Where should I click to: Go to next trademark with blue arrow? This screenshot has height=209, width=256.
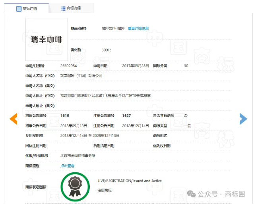[243, 118]
